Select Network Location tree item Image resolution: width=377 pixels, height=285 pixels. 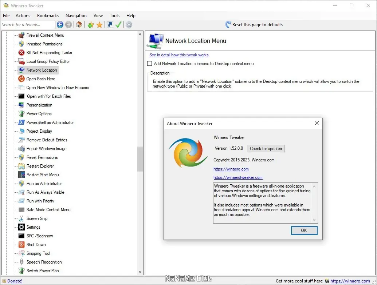click(42, 70)
